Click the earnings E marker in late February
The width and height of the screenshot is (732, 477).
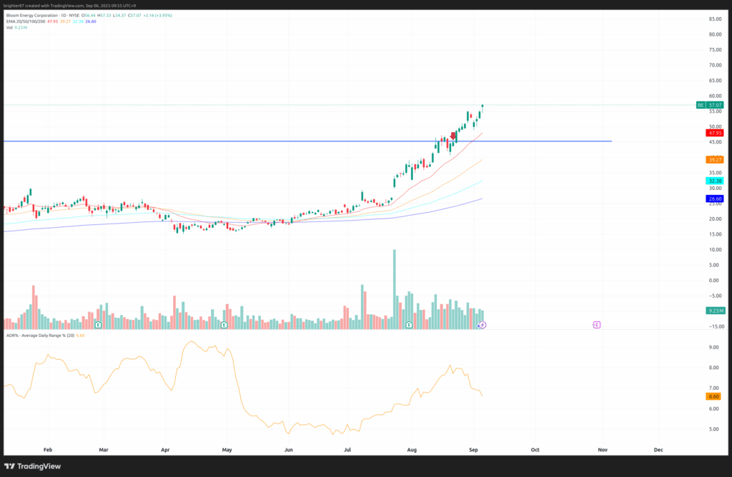(98, 324)
